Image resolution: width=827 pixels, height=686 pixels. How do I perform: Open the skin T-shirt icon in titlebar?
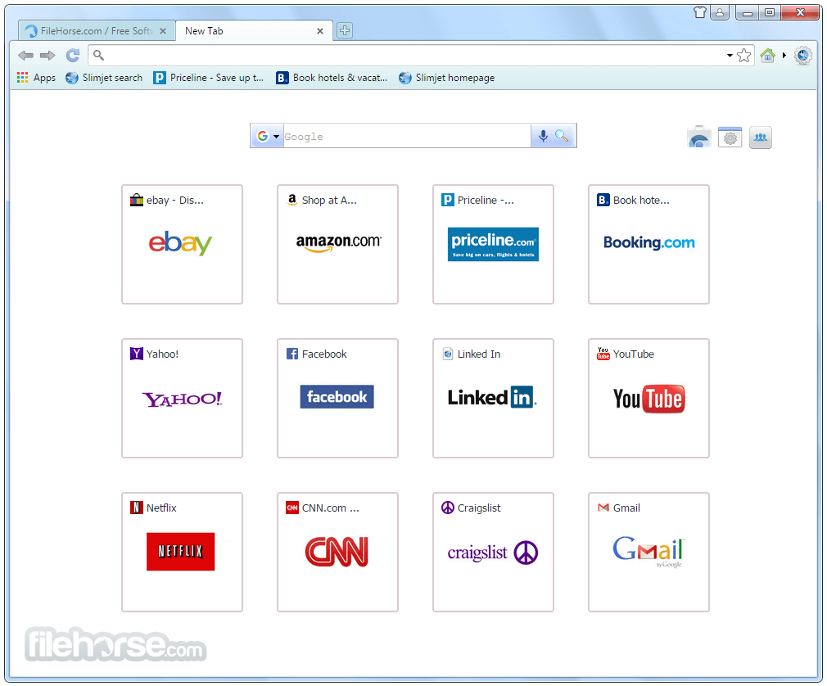700,12
